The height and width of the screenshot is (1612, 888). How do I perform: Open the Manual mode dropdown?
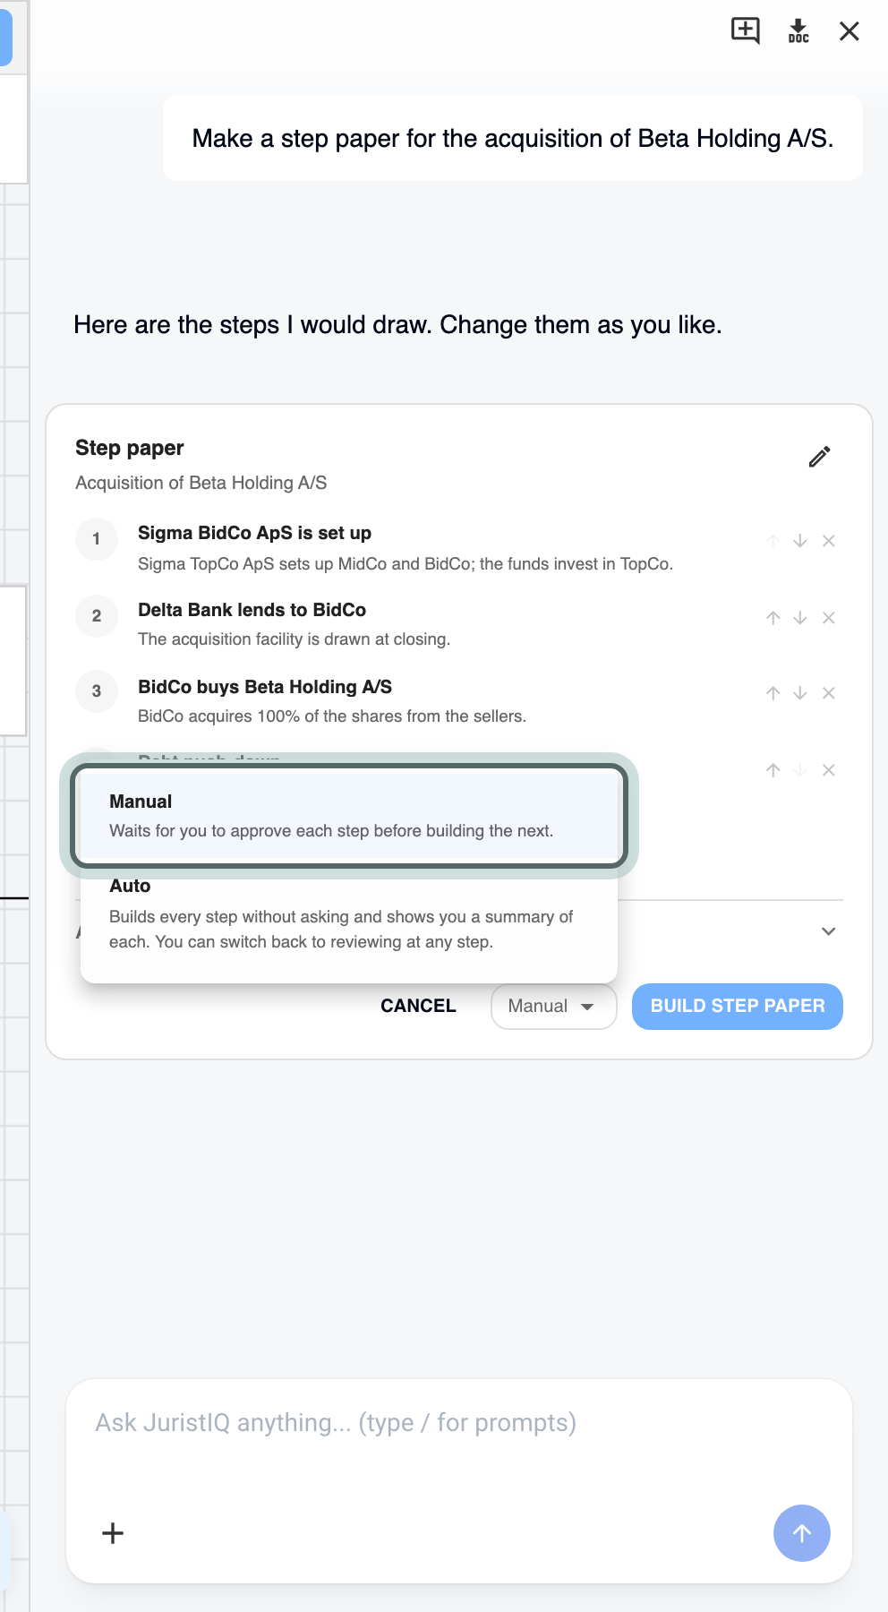553,1007
